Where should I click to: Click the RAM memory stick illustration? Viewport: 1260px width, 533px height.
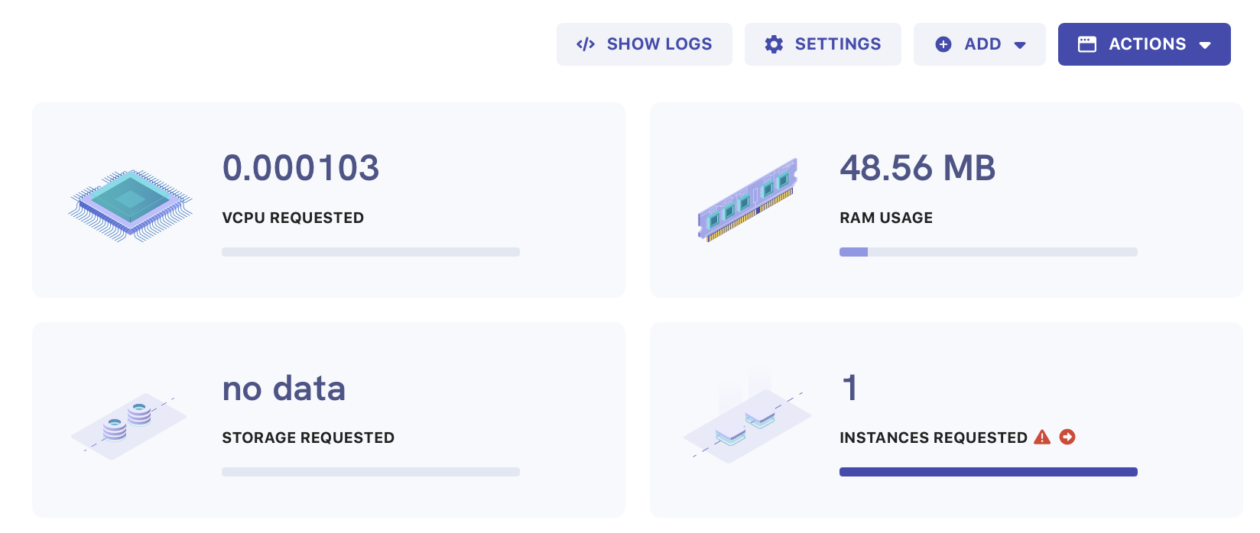[x=747, y=200]
